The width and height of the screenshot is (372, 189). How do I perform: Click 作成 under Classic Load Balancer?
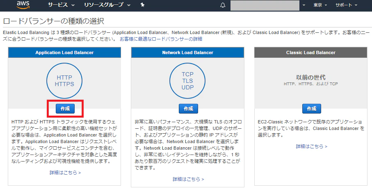pyautogui.click(x=311, y=109)
